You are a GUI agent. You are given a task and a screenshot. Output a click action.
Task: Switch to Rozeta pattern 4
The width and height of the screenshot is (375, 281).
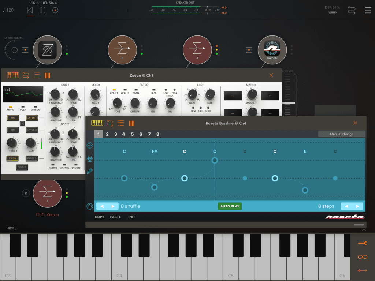pyautogui.click(x=123, y=134)
